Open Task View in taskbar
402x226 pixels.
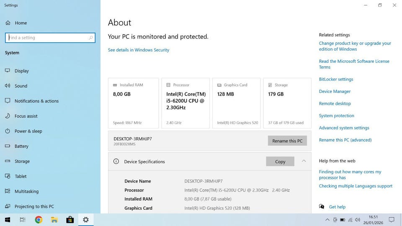pyautogui.click(x=23, y=220)
